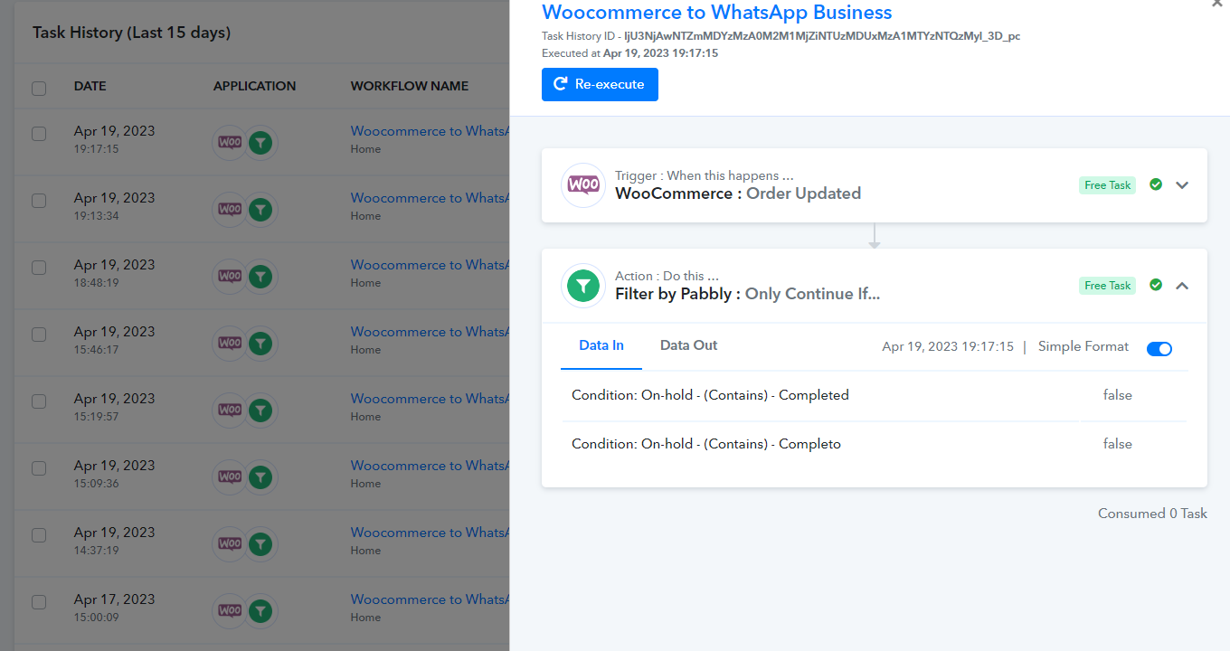Click WooCommerce icon in 15:19:57 history row
1230x651 pixels.
click(x=230, y=410)
